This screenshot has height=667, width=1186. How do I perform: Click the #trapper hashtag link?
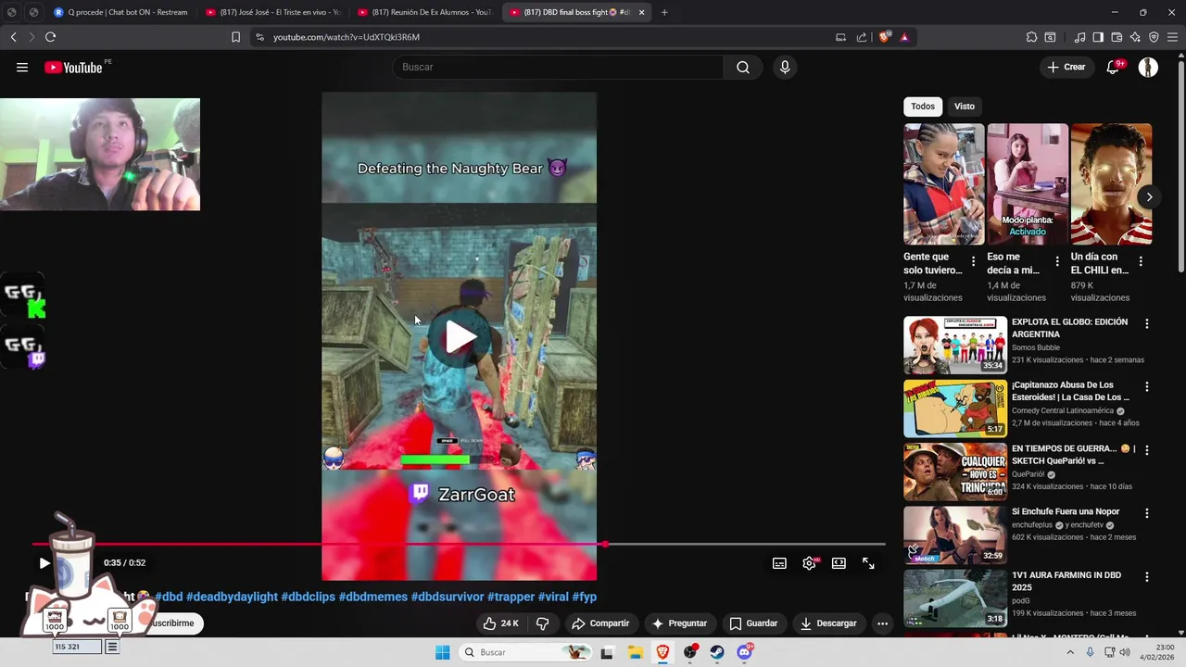click(x=511, y=597)
